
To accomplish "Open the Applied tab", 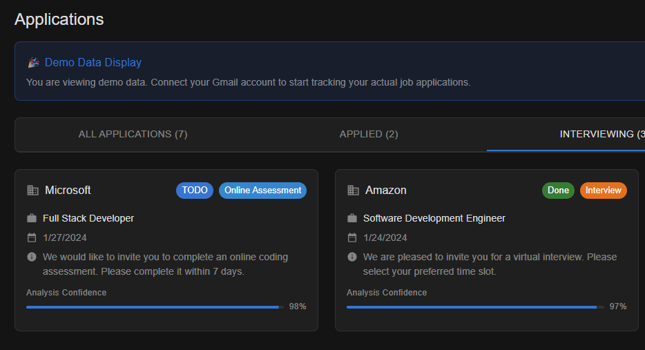I will point(369,134).
